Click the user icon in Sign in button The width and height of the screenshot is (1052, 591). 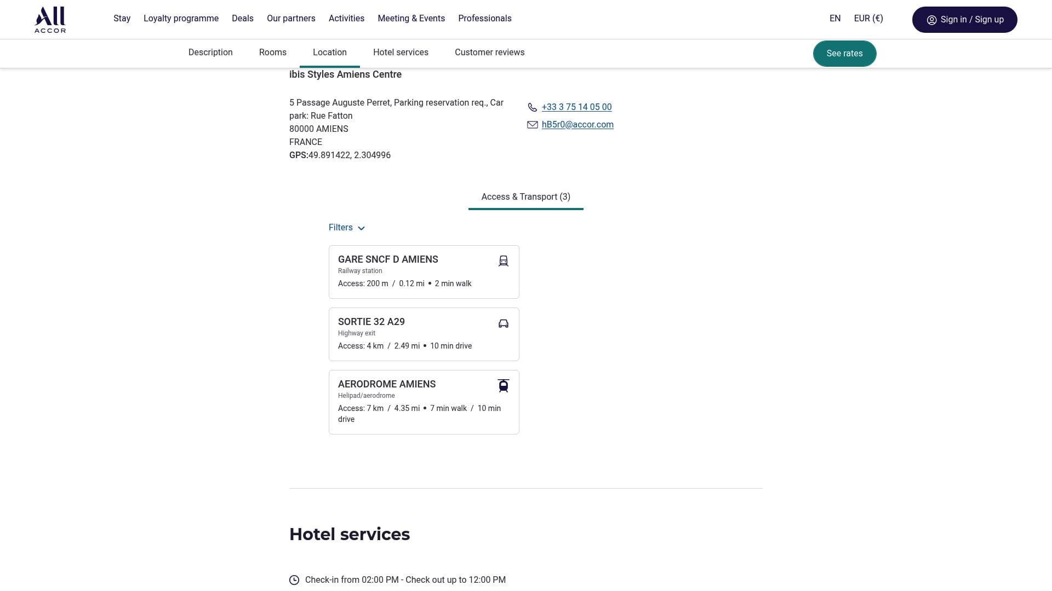[931, 20]
